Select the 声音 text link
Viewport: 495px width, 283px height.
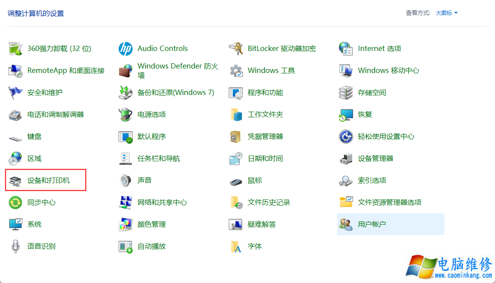click(145, 180)
